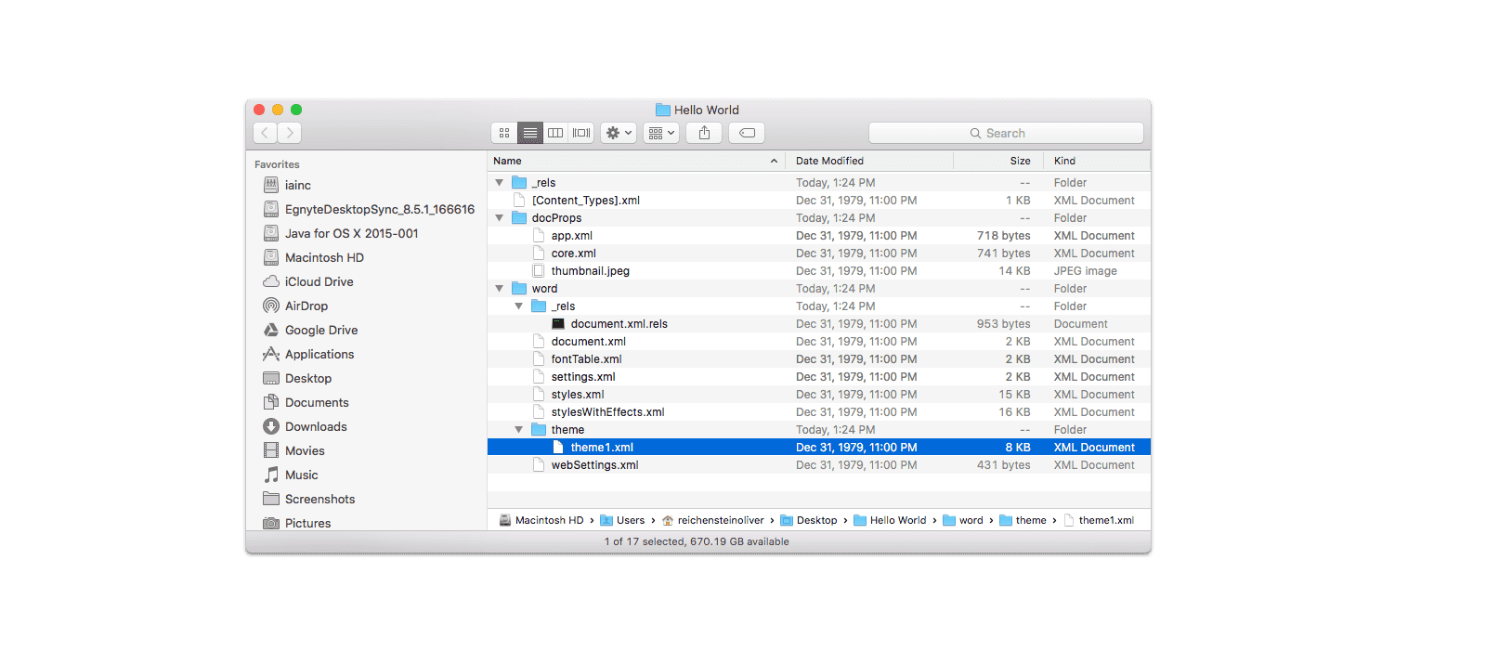1486x651 pixels.
Task: Open AirDrop from the sidebar
Action: pos(306,306)
